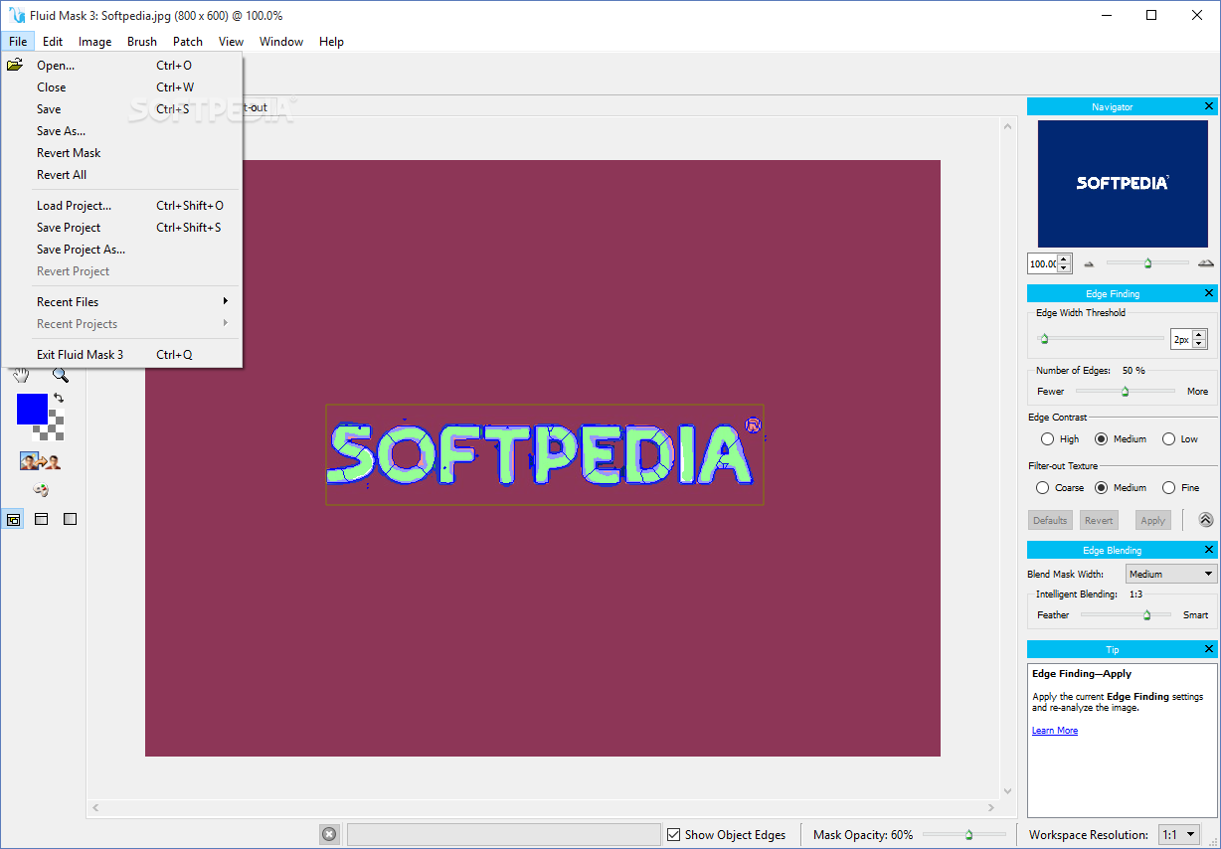This screenshot has width=1221, height=849.
Task: Open the View menu
Action: click(232, 42)
